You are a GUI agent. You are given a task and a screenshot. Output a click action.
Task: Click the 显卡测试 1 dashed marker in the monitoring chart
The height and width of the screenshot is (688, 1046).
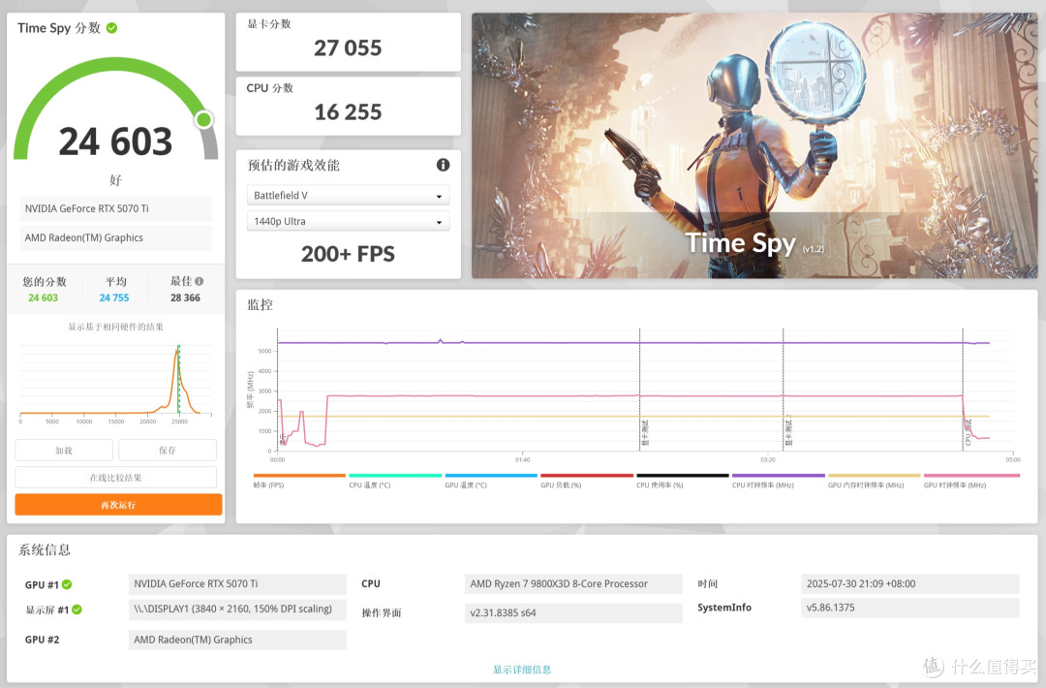pyautogui.click(x=640, y=391)
